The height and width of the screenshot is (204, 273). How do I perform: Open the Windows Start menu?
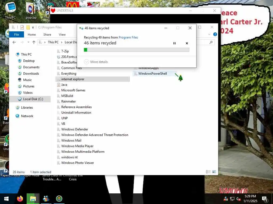click(6, 199)
